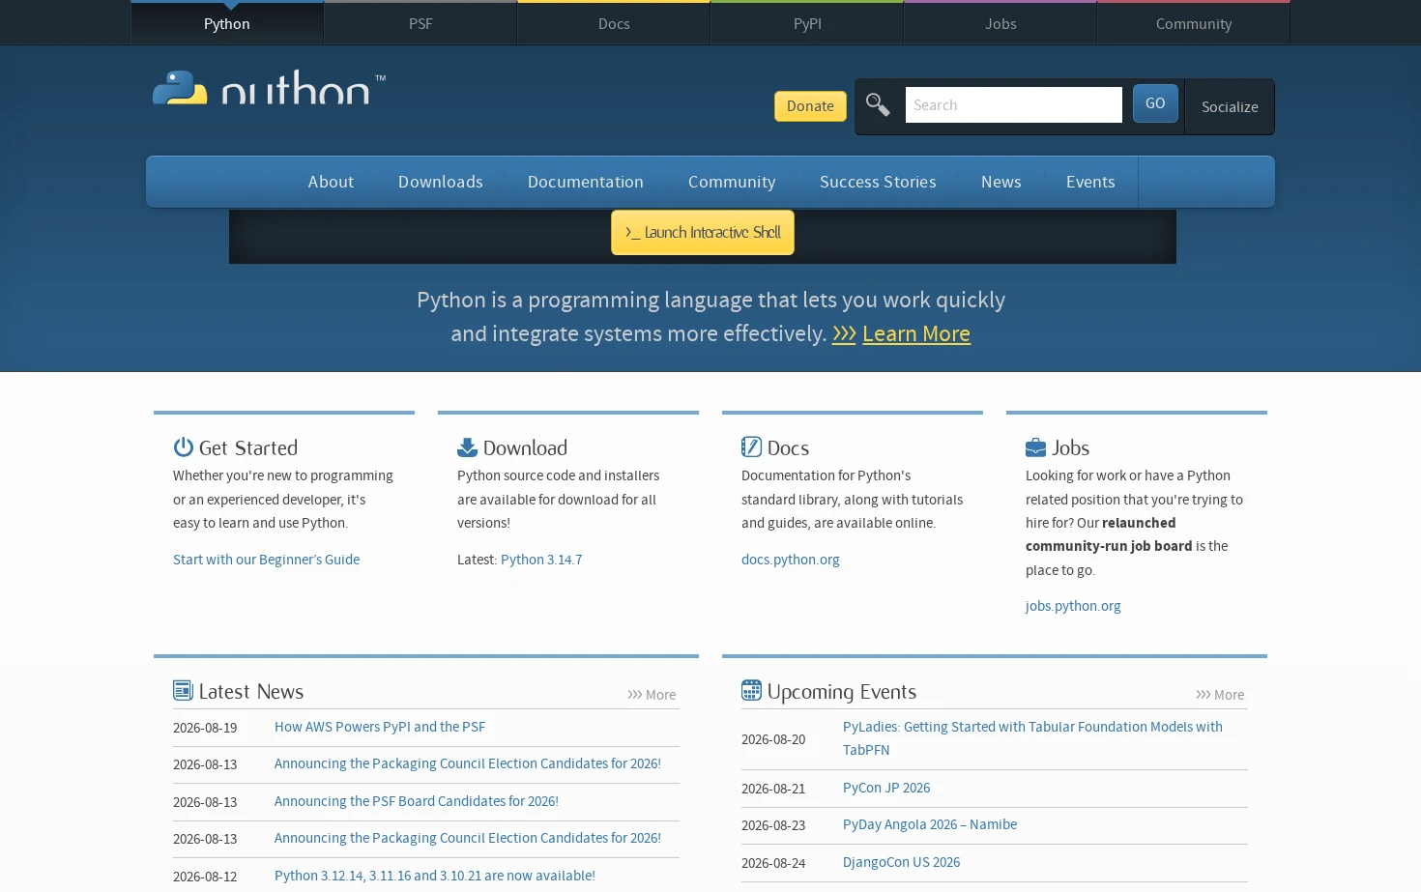Open the PyPI top tab

point(807,23)
